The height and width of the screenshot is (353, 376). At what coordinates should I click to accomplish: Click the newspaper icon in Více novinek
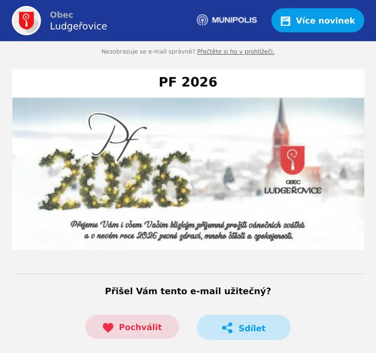pos(285,21)
